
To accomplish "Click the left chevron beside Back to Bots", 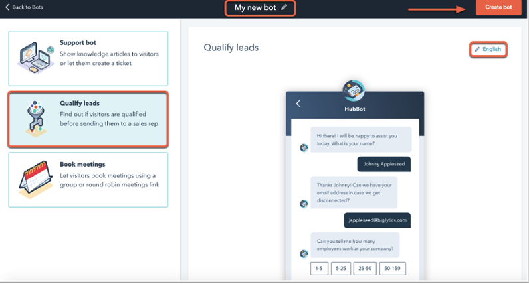I will [x=7, y=7].
